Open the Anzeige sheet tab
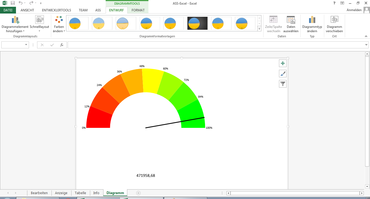Viewport: 370px width, 199px height. (61, 193)
